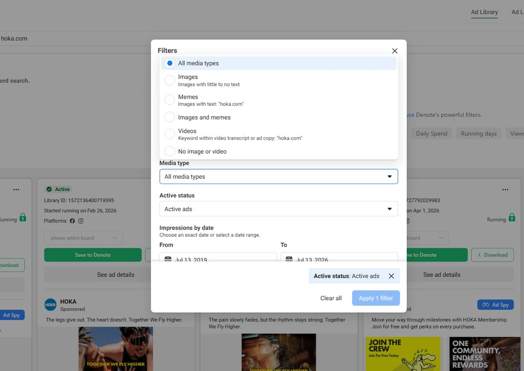The height and width of the screenshot is (371, 524).
Task: Open the Media type dropdown
Action: (279, 176)
